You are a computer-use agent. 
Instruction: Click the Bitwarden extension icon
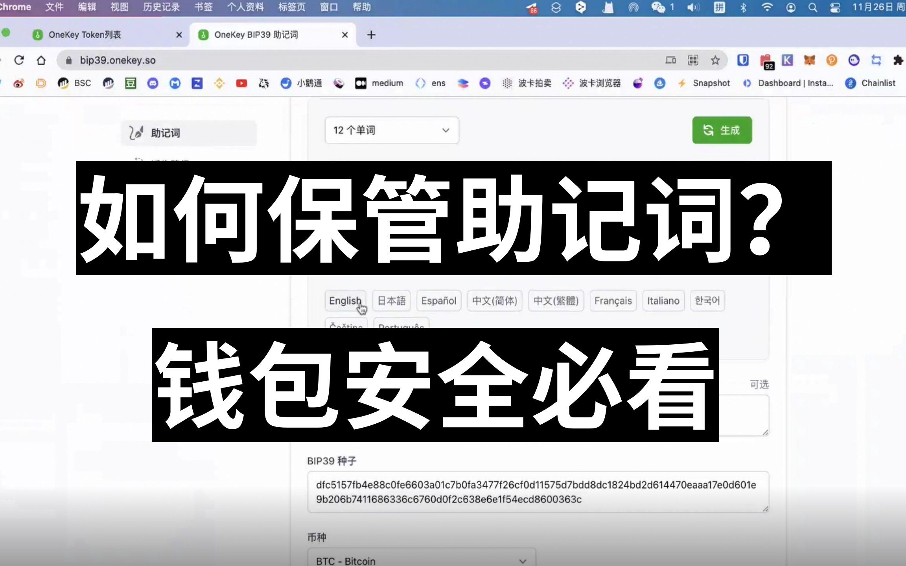(744, 60)
